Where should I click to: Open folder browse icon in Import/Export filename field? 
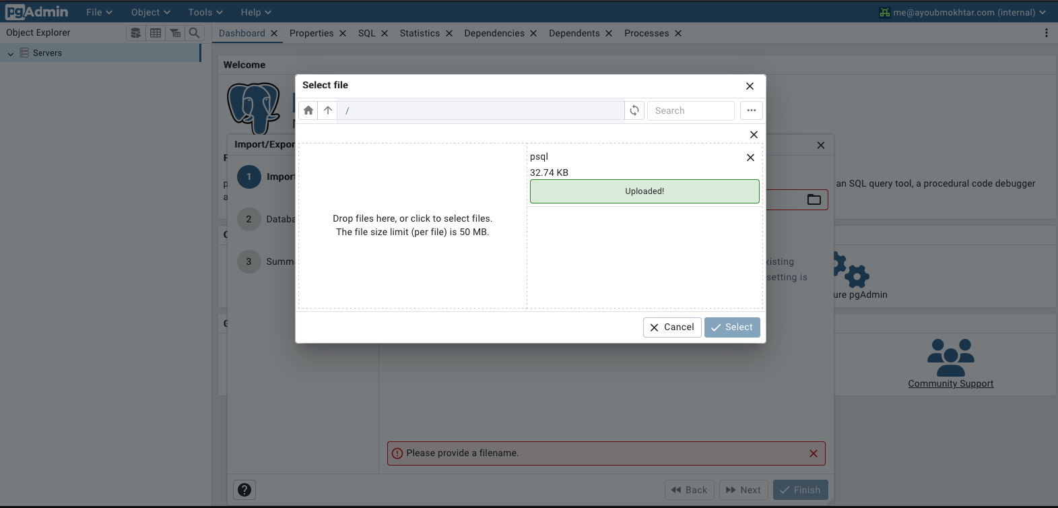(x=814, y=199)
